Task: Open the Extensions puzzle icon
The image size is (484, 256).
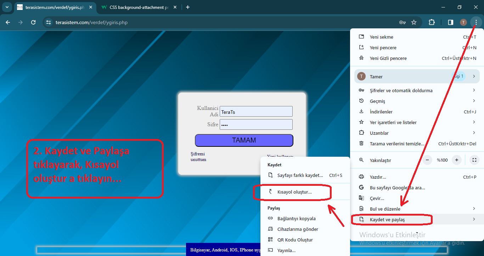Action: coord(432,22)
